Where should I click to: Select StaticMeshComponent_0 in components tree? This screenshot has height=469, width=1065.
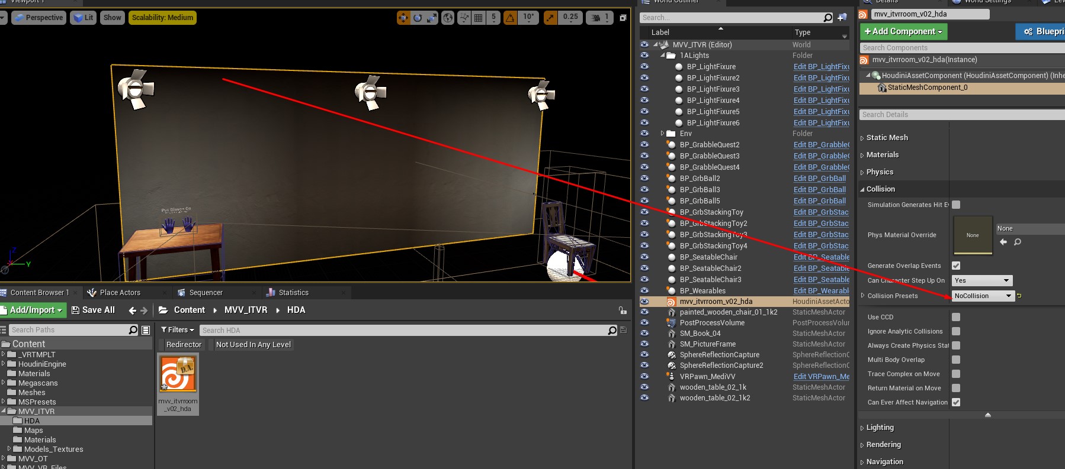click(x=927, y=88)
